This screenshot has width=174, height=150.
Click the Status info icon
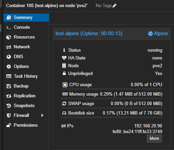[x=64, y=50]
